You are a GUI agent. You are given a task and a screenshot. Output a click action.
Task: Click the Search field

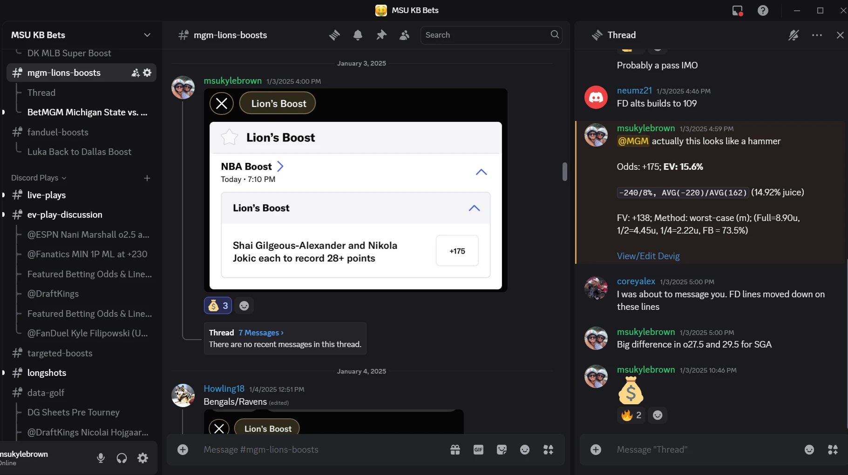[x=491, y=35]
